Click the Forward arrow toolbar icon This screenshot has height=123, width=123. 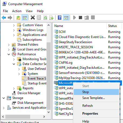(10, 18)
